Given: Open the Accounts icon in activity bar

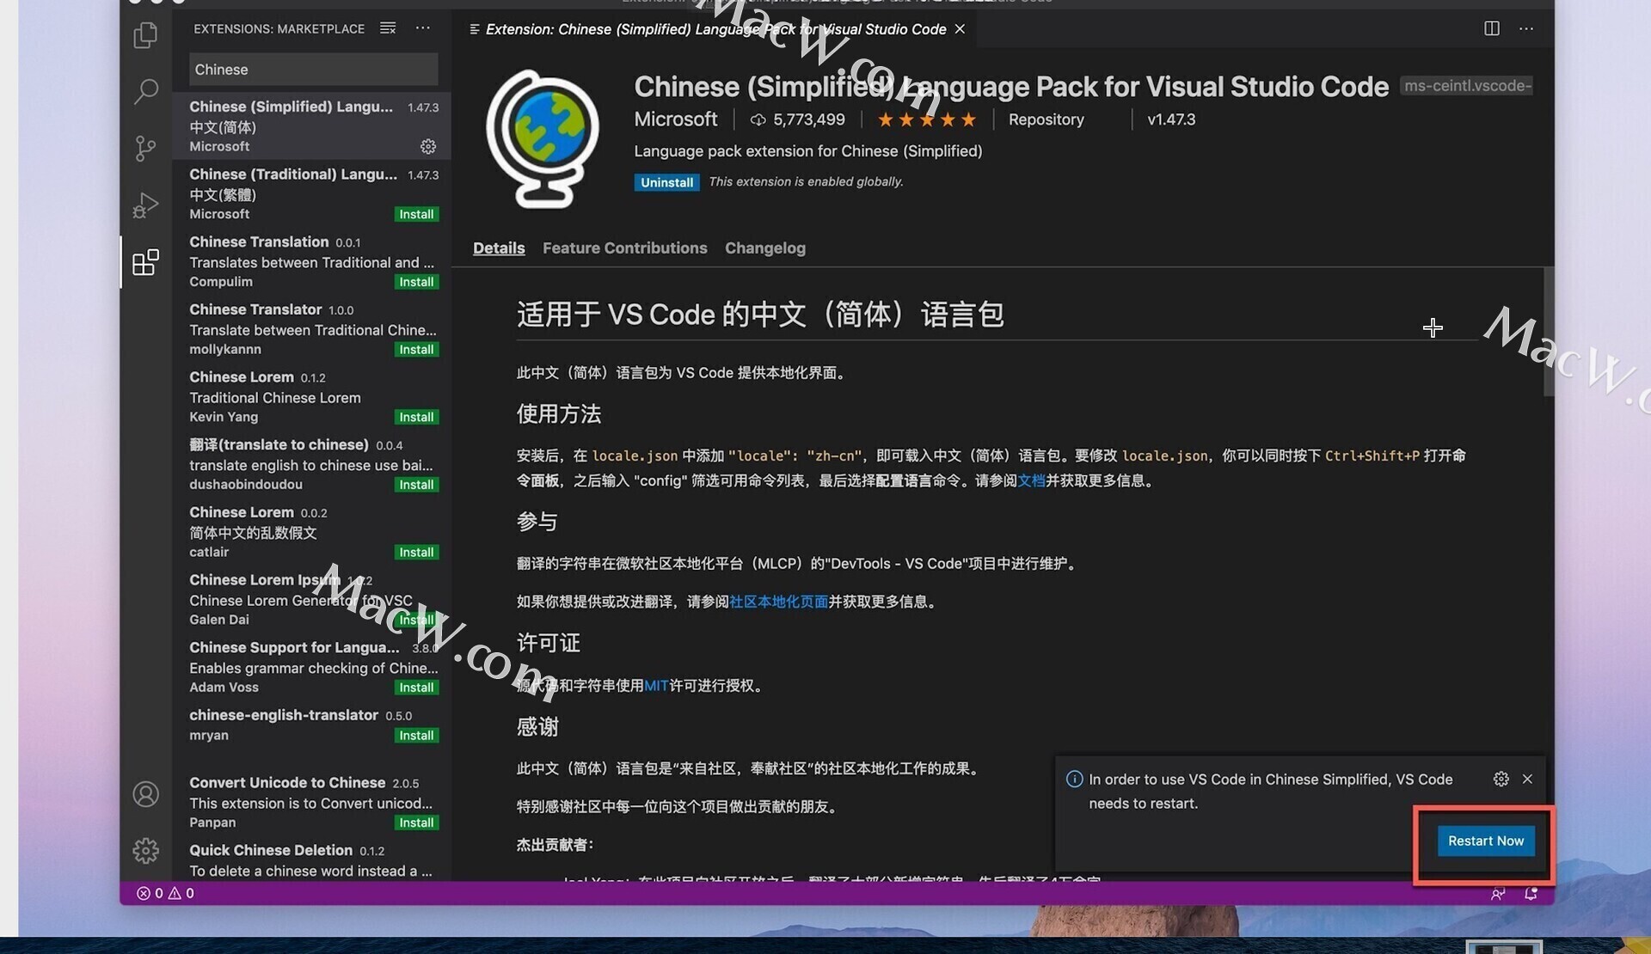Looking at the screenshot, I should [x=145, y=794].
